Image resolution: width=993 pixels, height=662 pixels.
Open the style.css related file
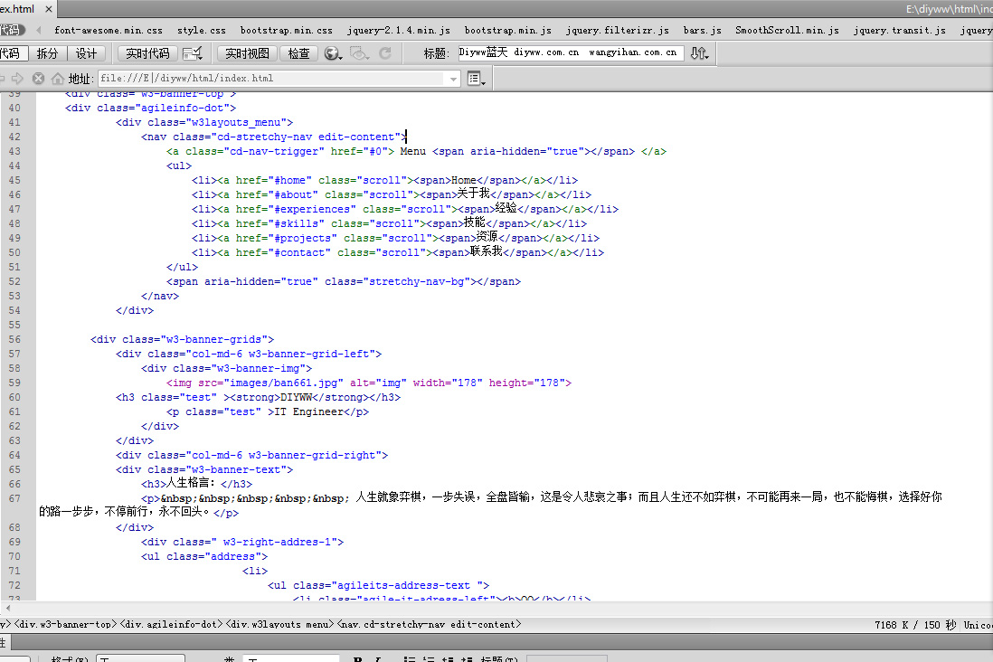pos(202,30)
